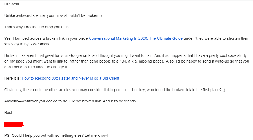Click the "Hi Shehu," greeting line
The image size is (253, 140).
click(13, 4)
